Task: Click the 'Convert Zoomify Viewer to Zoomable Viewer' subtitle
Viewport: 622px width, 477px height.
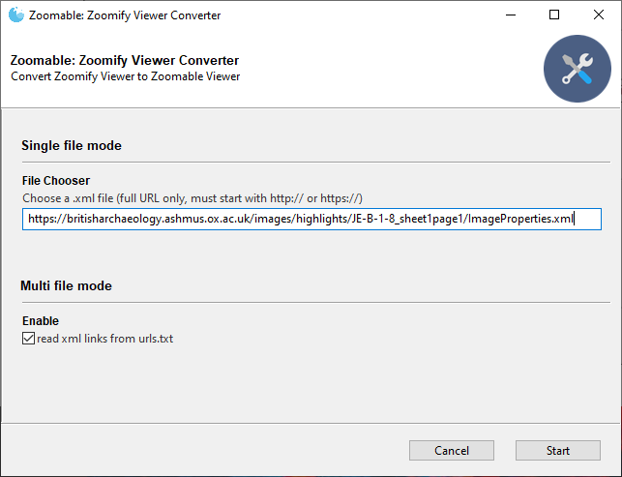Action: tap(125, 76)
